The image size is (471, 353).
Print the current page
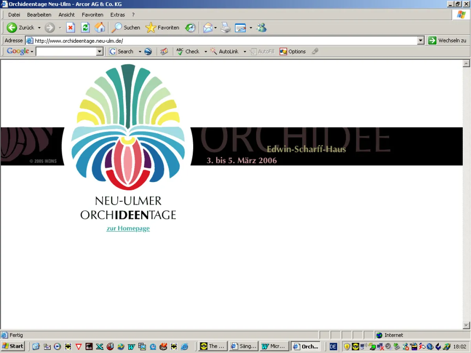(225, 27)
